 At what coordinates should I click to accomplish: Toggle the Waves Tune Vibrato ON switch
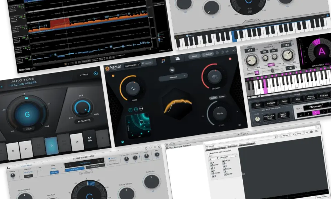(x=257, y=73)
